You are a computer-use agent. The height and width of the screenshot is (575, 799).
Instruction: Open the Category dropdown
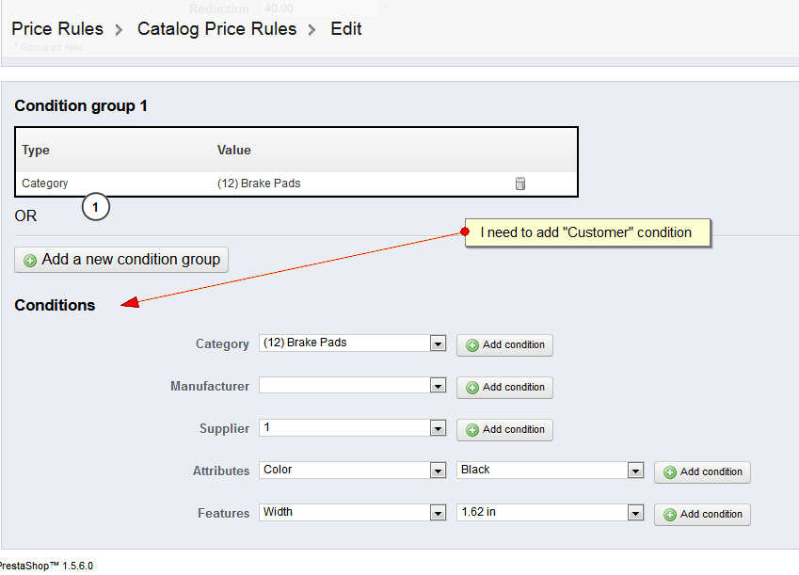point(438,343)
